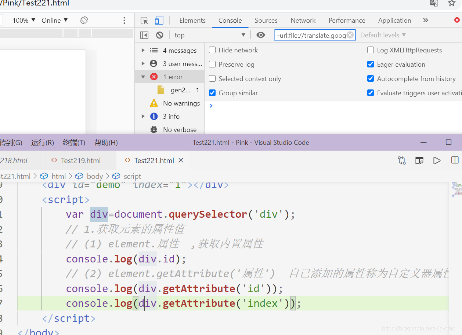462x335 pixels.
Task: Click querySelector in the code editor
Action: 208,214
